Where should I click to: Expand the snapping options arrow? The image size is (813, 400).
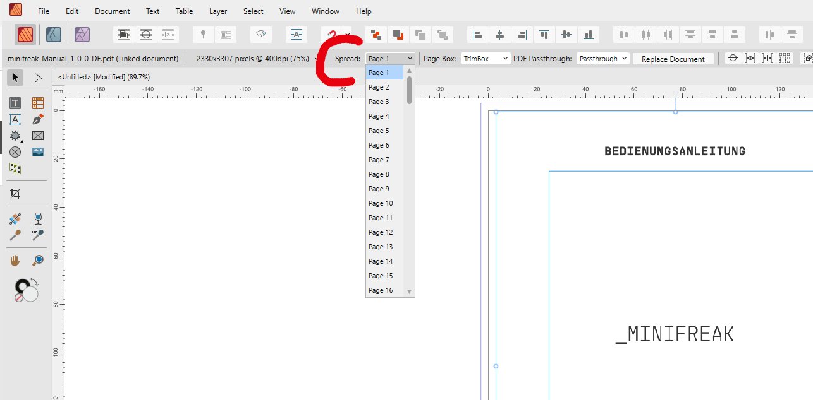tap(347, 35)
